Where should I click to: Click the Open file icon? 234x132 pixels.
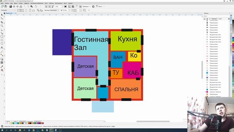pos(6,7)
